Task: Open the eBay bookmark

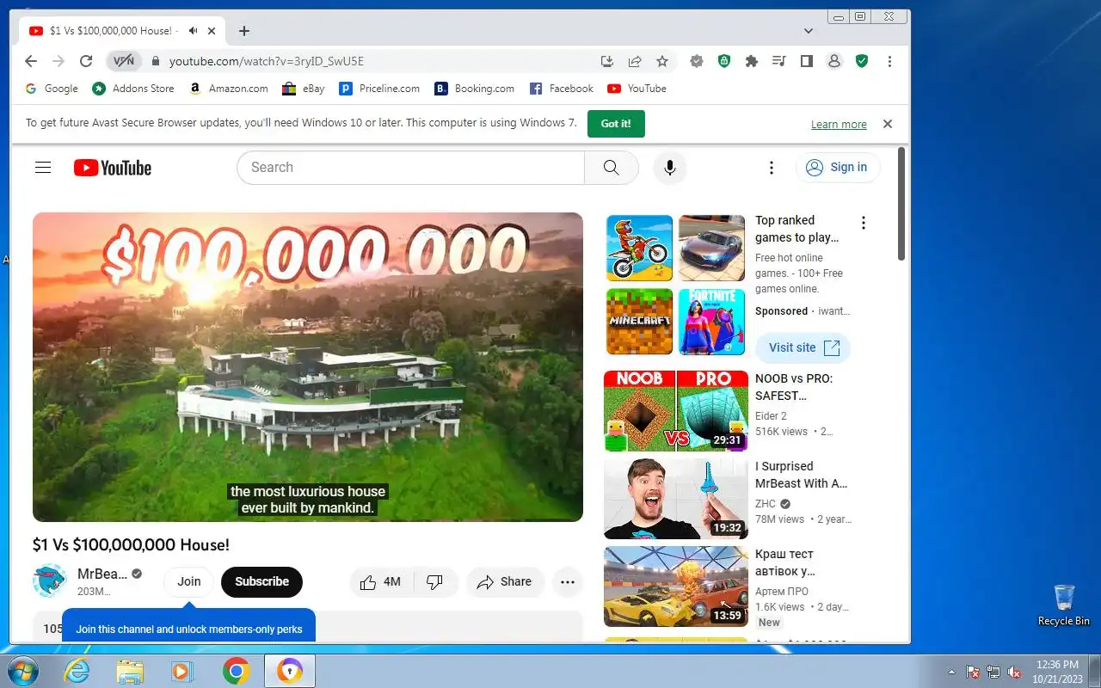Action: coord(304,89)
